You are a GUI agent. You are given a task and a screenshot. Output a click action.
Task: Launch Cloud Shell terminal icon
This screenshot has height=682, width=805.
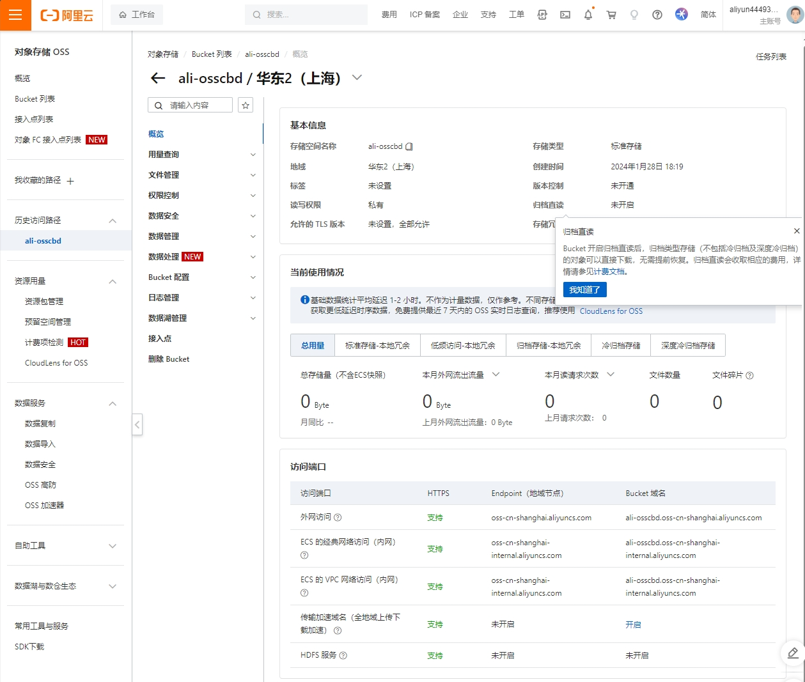point(565,15)
